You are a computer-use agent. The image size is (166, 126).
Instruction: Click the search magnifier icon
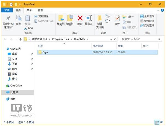[x=159, y=39]
